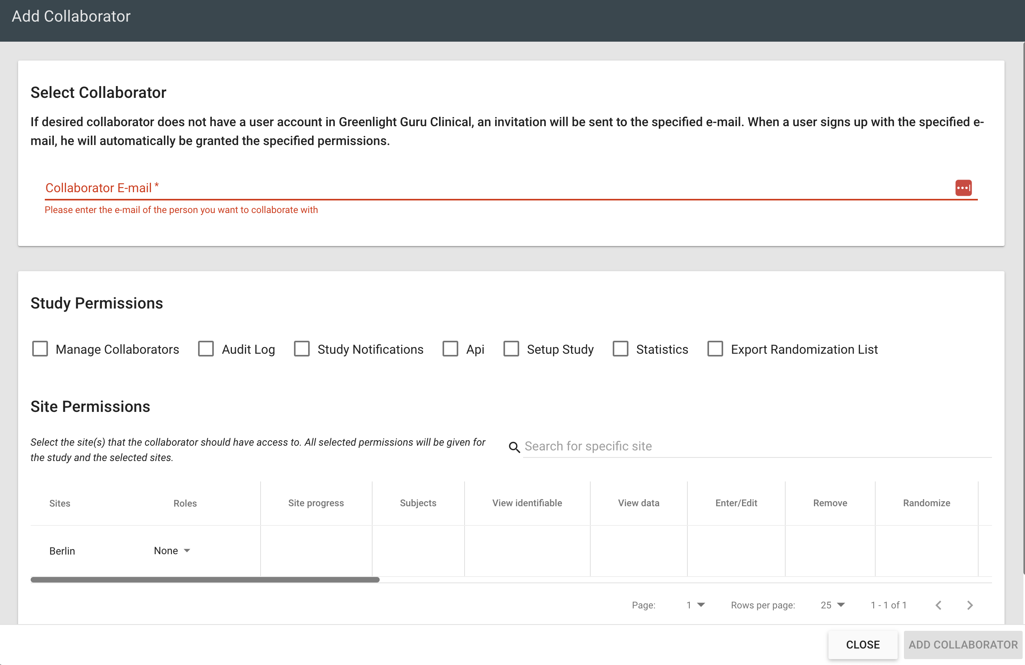Click the CLOSE button

click(863, 644)
